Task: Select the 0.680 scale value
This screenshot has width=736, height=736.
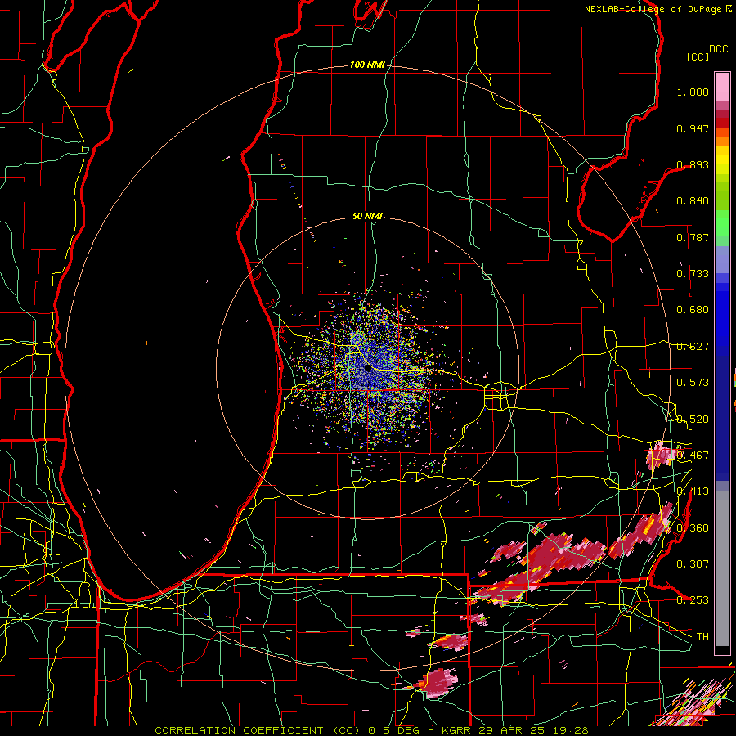Action: tap(693, 310)
